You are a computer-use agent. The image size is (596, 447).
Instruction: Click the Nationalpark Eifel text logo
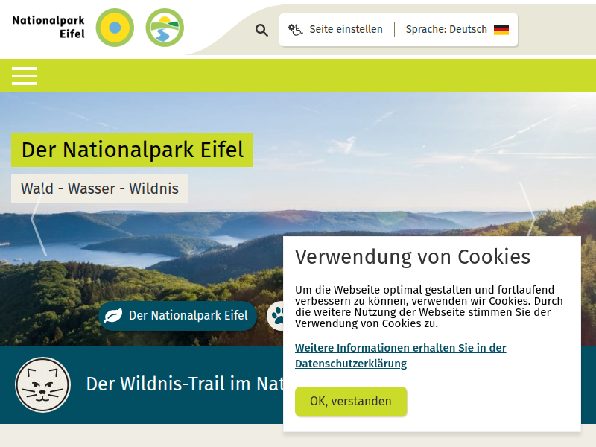[x=48, y=27]
